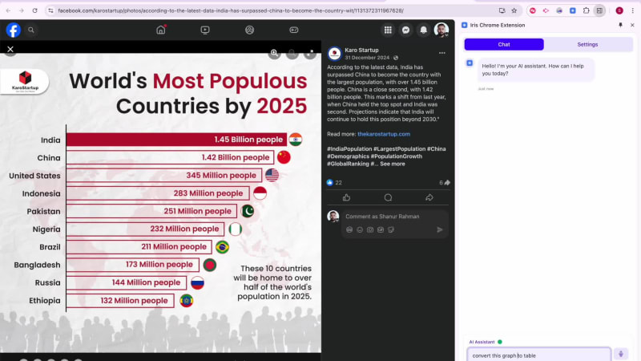Viewport: 641px width, 361px height.
Task: Expand post text with See more
Action: click(x=393, y=164)
